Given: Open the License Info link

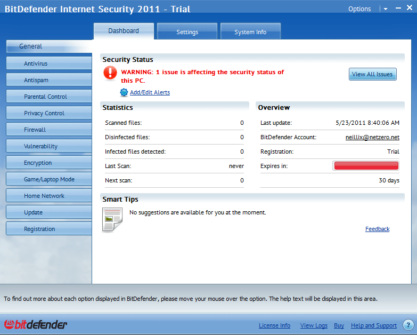Looking at the screenshot, I should (274, 325).
